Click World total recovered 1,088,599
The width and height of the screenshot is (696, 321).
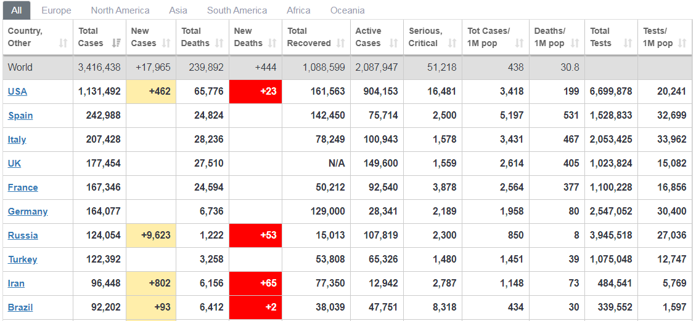pos(324,68)
